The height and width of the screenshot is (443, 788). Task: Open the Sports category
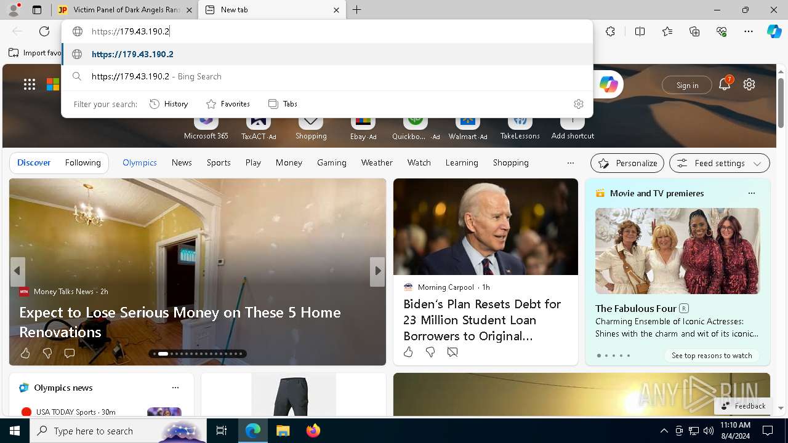219,162
